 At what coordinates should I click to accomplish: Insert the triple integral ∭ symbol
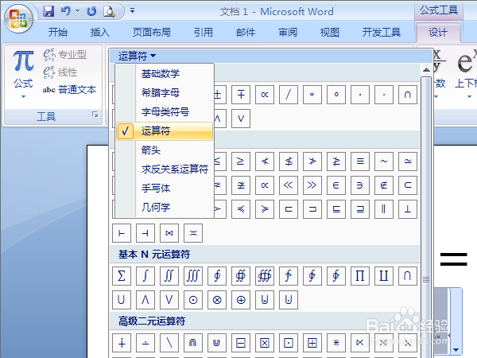point(193,276)
